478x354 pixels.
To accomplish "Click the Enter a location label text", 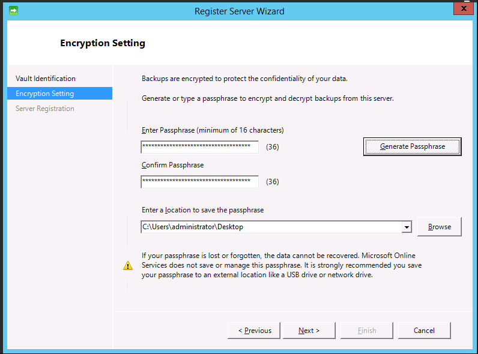I will point(202,210).
